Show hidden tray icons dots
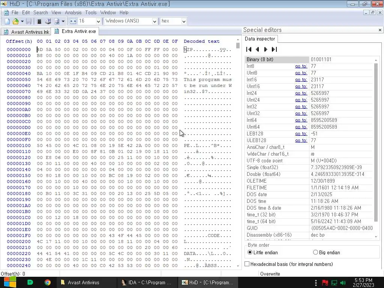This screenshot has width=384, height=288. [x=316, y=283]
